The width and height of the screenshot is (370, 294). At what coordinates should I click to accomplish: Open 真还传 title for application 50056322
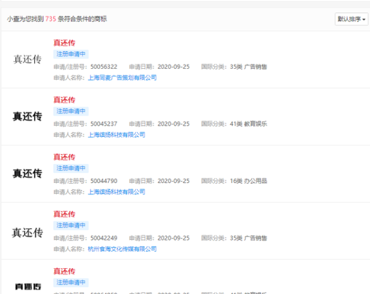64,43
